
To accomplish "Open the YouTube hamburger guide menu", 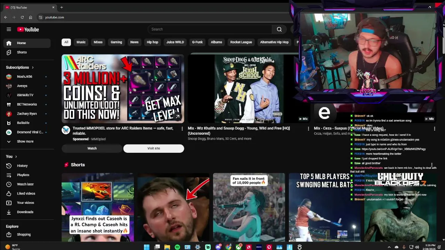I will pos(9,30).
